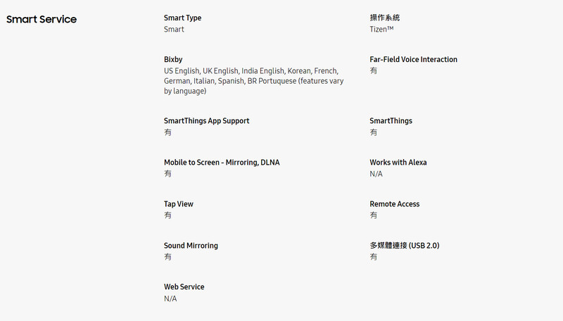Click the Tizen operating system value

(x=381, y=29)
